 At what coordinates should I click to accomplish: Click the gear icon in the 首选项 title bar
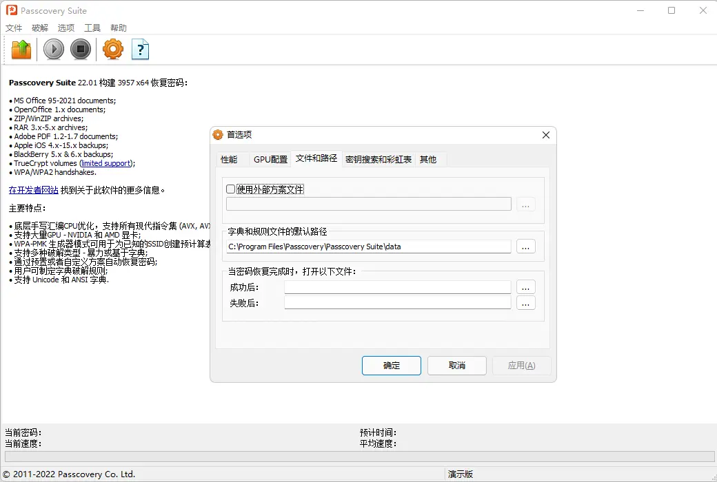point(218,134)
